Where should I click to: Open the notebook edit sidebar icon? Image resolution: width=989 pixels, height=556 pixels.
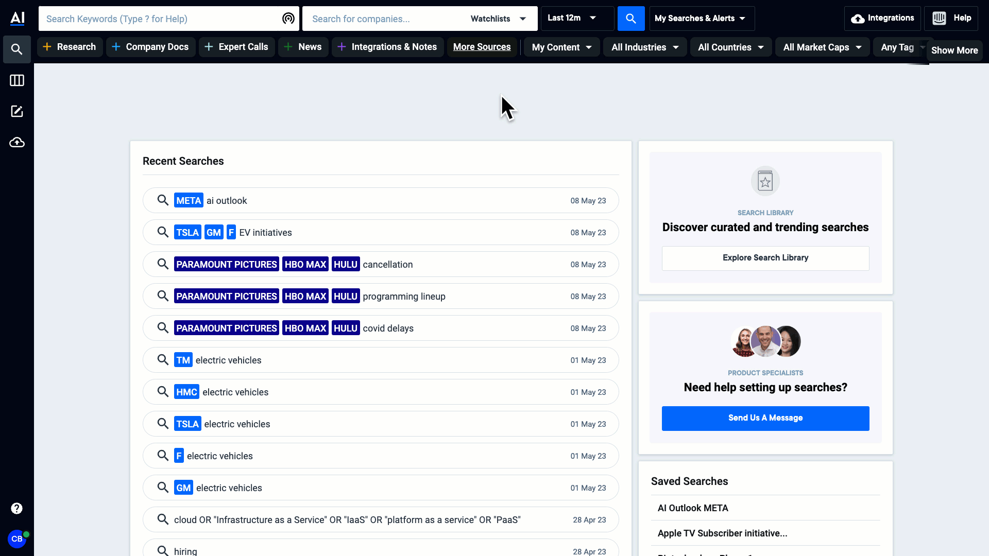17,111
